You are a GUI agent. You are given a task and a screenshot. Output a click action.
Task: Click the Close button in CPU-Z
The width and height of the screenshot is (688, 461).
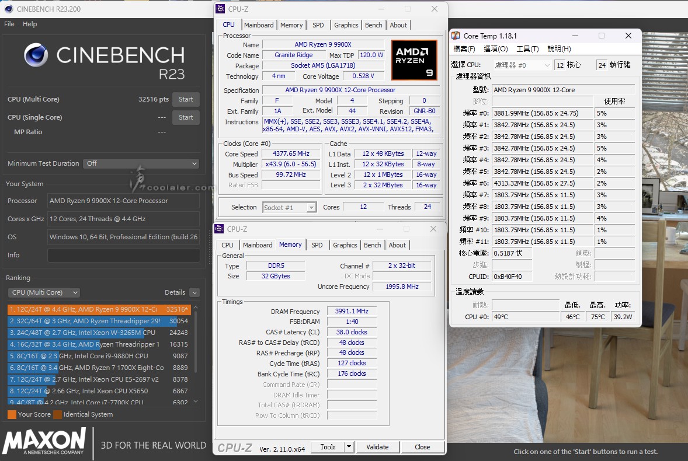422,447
